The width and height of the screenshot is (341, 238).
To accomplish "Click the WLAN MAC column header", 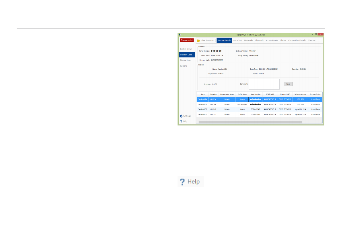I will [270, 94].
